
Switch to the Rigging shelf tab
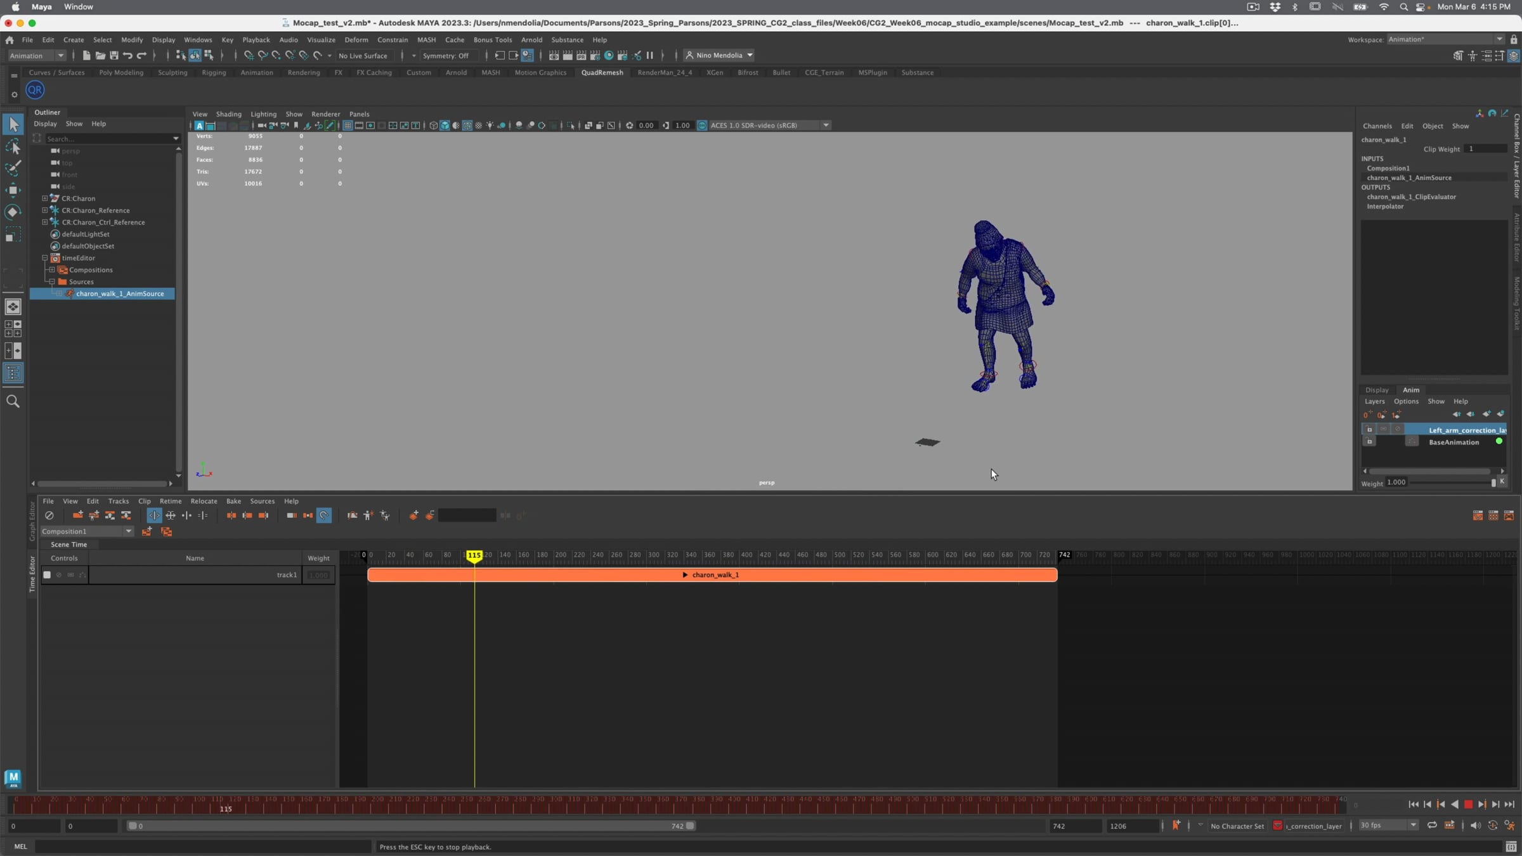(x=214, y=72)
